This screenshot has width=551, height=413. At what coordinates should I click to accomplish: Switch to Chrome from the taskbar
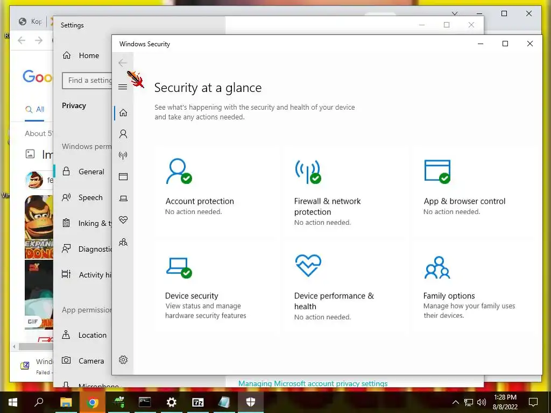tap(93, 402)
